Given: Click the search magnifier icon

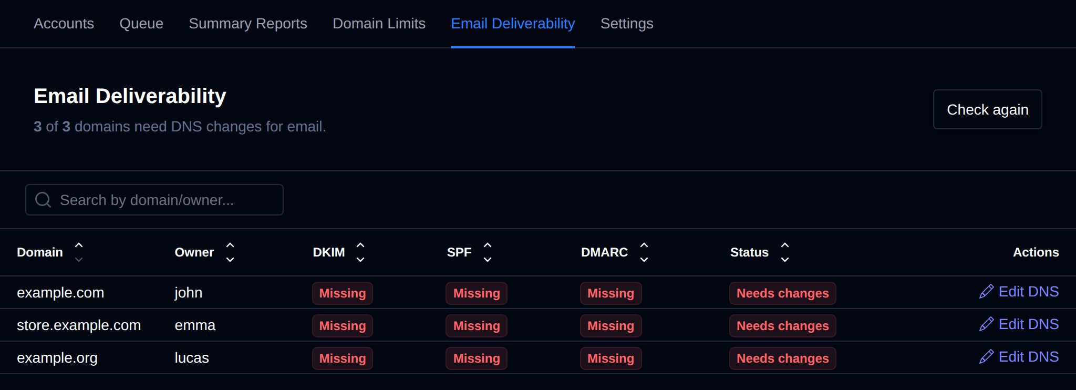Looking at the screenshot, I should click(x=43, y=200).
